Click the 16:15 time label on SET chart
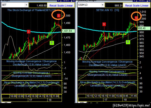Viewport: 151px width, 108px height. 49,96
